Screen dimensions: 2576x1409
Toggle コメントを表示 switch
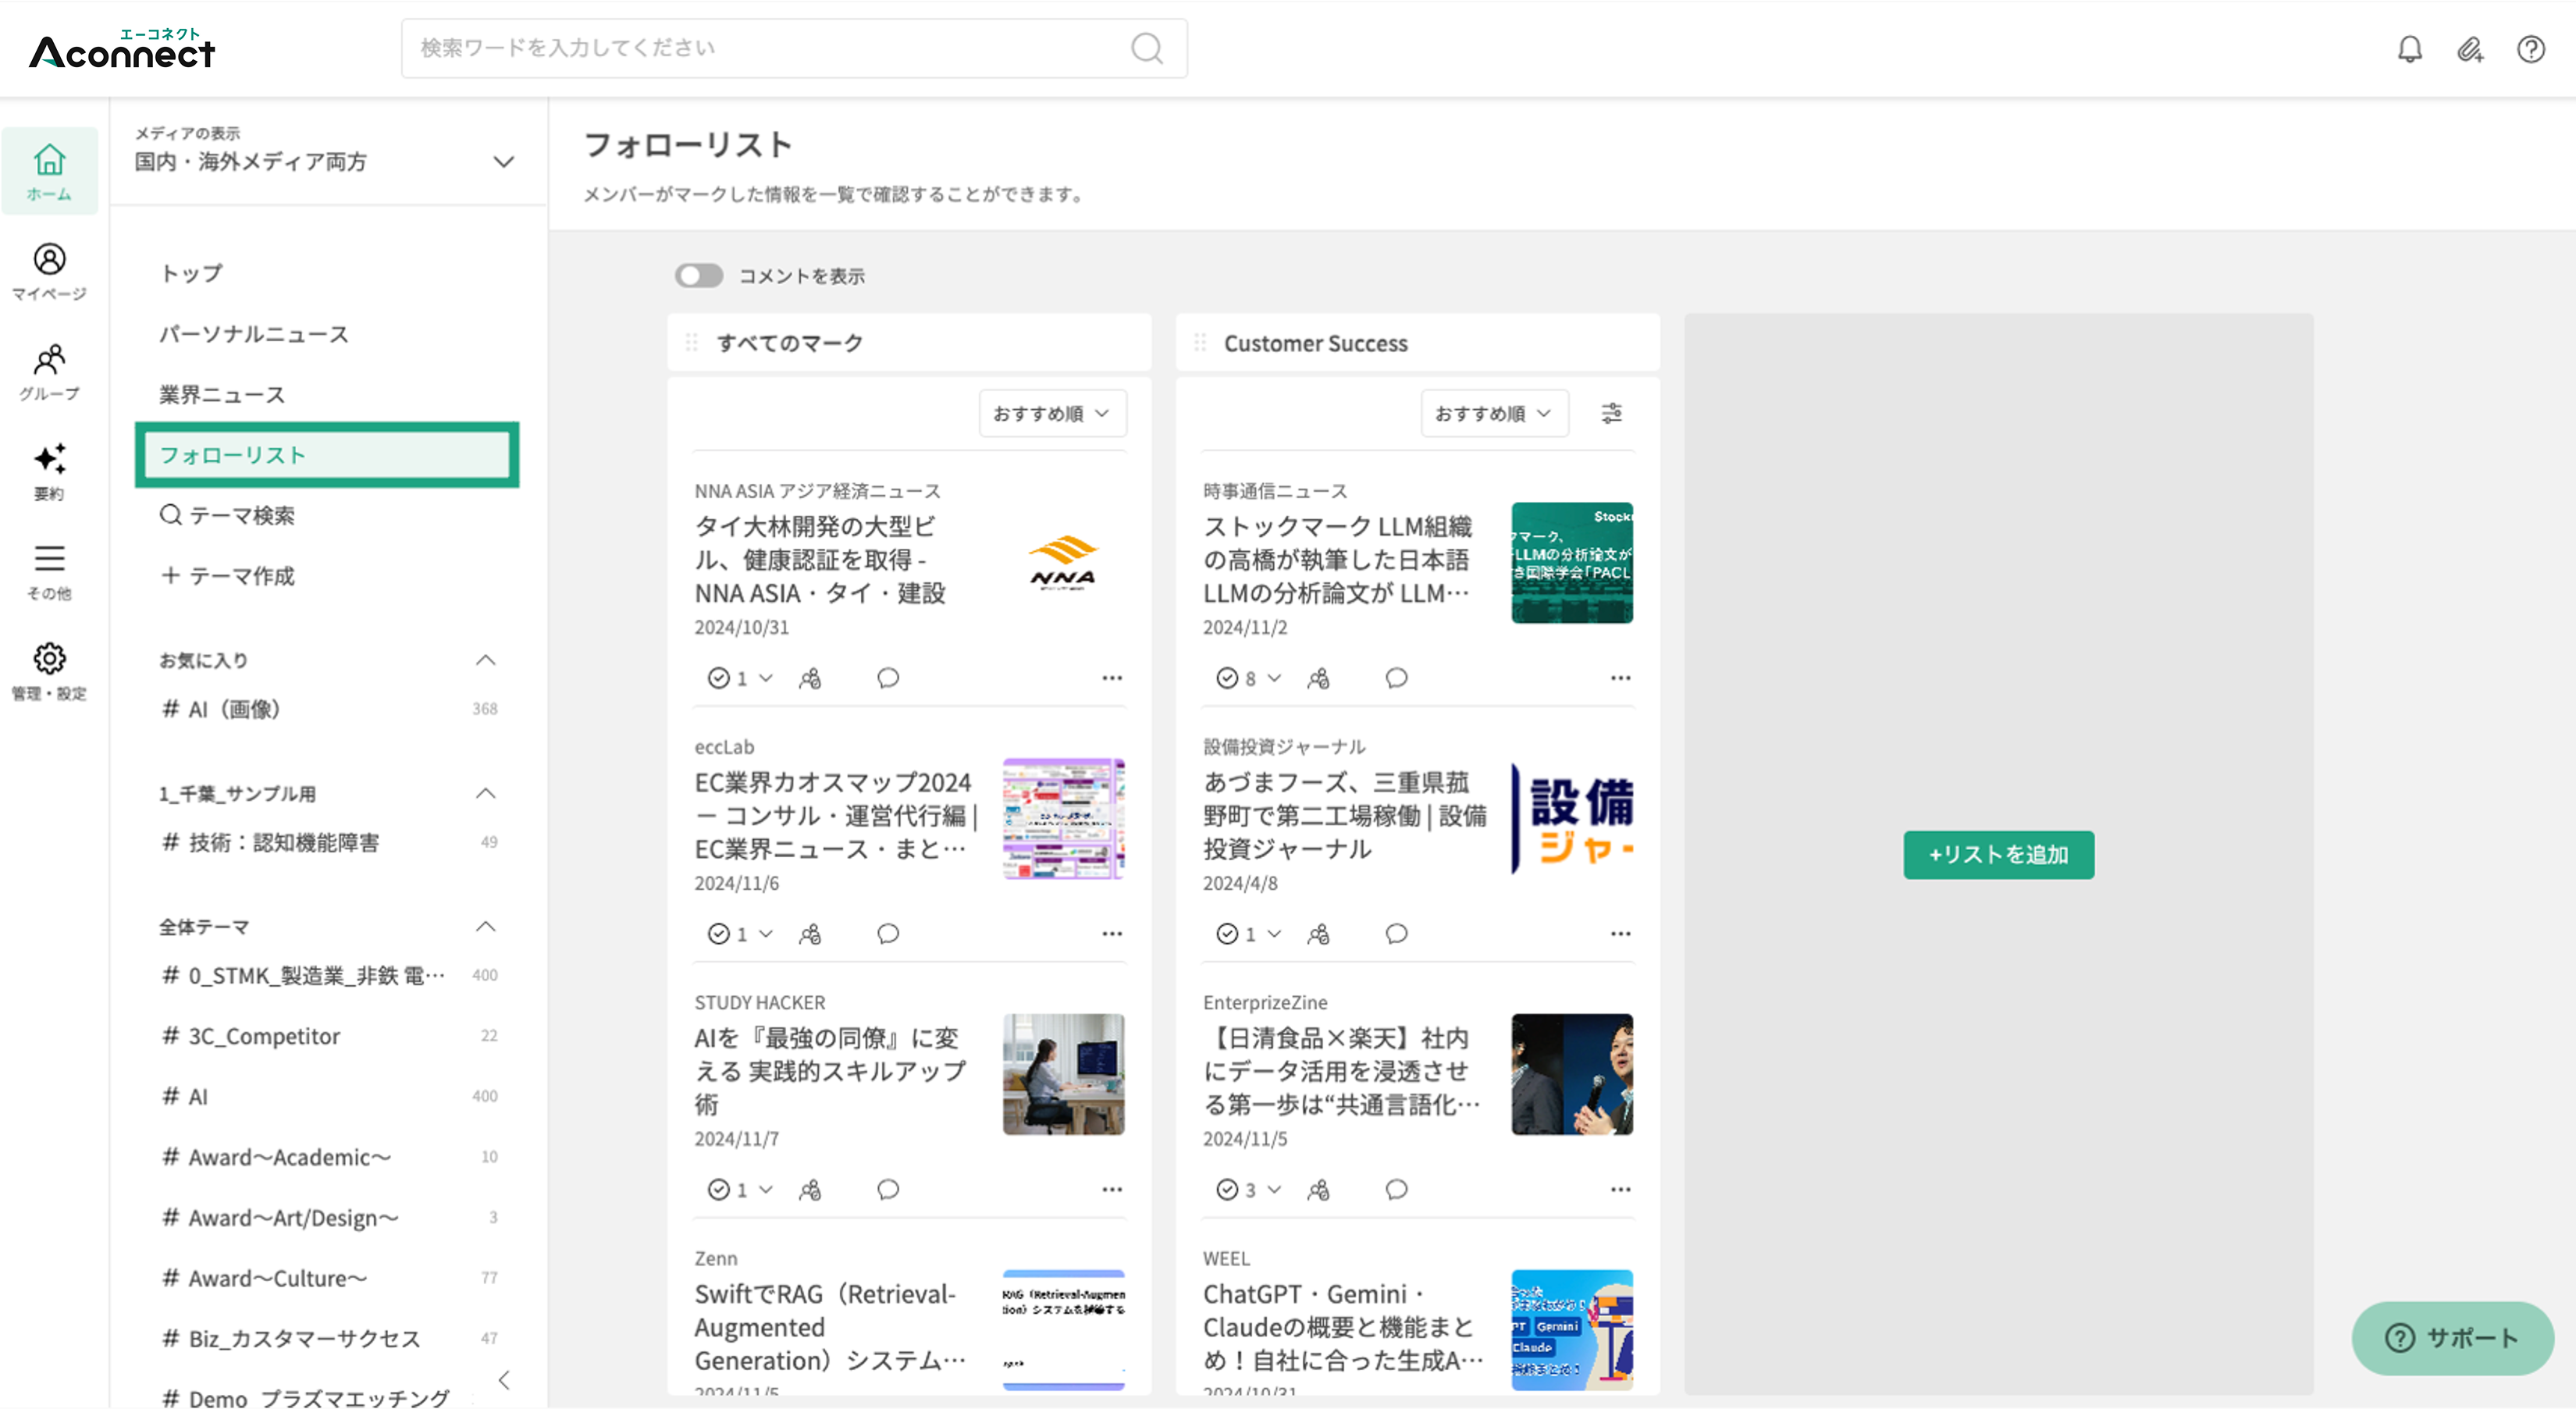pos(699,275)
